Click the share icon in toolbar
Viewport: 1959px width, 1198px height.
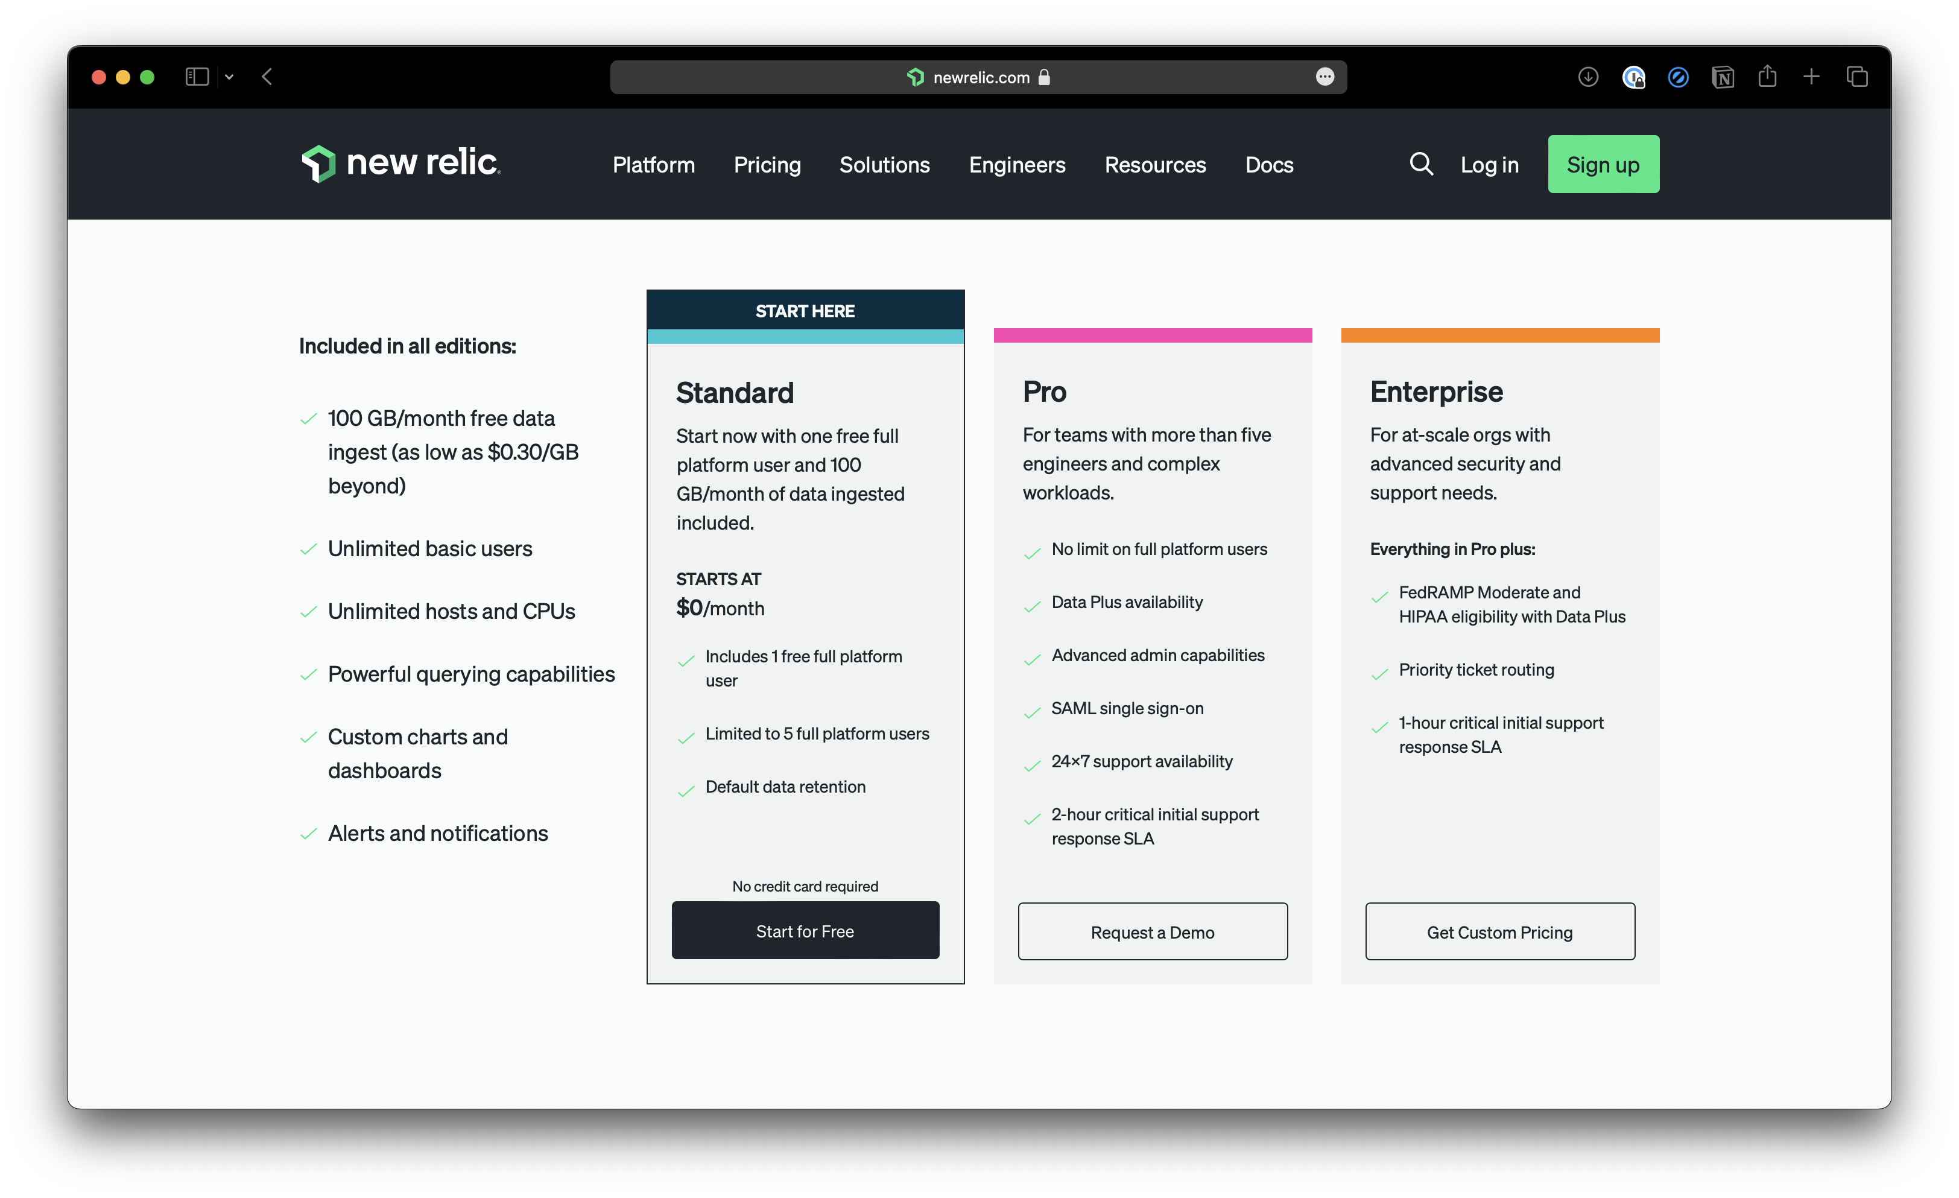1767,77
